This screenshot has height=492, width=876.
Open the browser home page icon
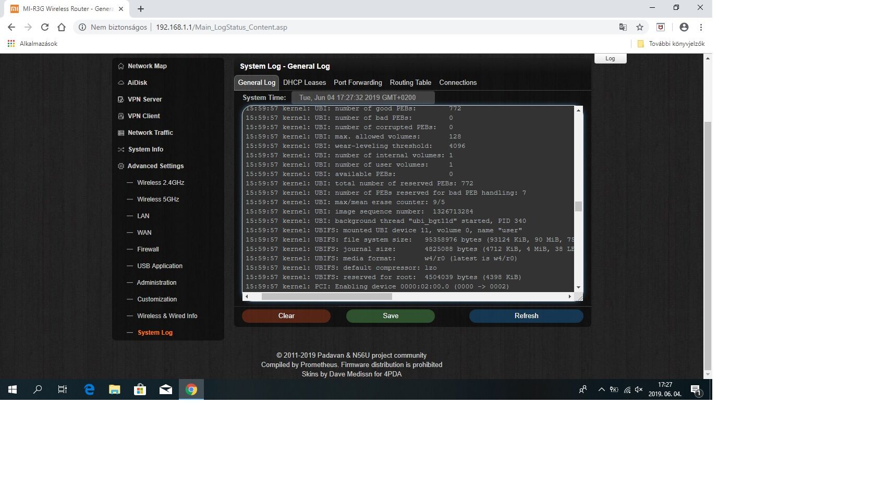pos(62,27)
